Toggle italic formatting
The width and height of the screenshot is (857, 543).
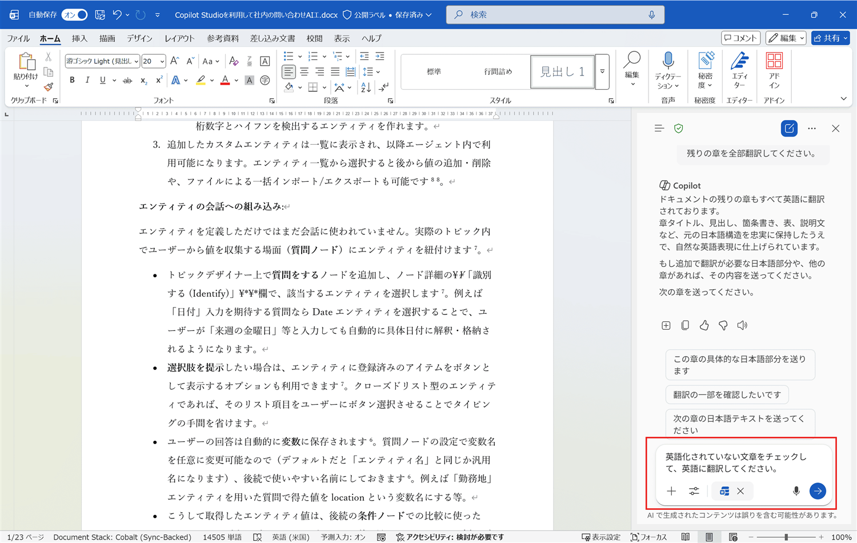pyautogui.click(x=87, y=81)
